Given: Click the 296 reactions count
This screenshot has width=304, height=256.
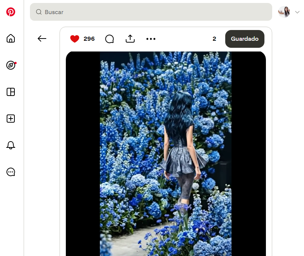Looking at the screenshot, I should (x=89, y=39).
